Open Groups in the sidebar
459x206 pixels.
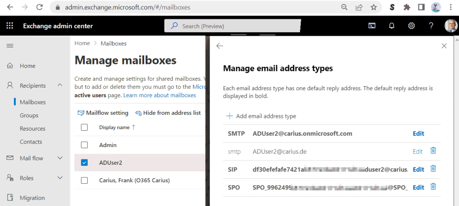[29, 115]
